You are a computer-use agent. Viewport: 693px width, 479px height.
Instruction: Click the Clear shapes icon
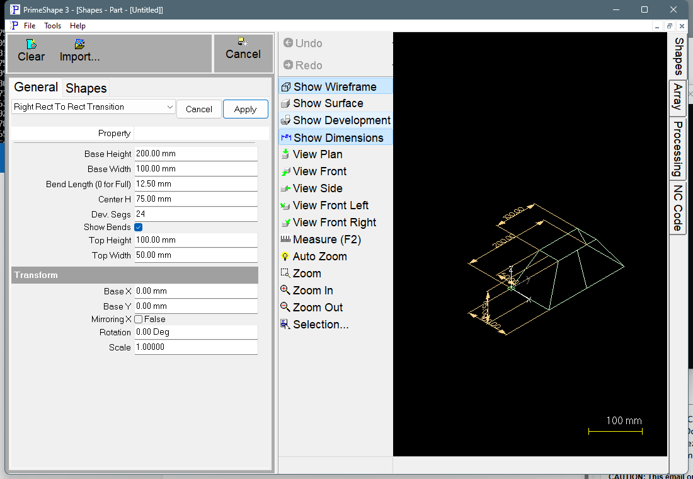click(31, 43)
